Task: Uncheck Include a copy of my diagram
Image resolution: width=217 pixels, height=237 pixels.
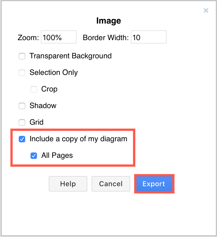Action: (x=22, y=139)
